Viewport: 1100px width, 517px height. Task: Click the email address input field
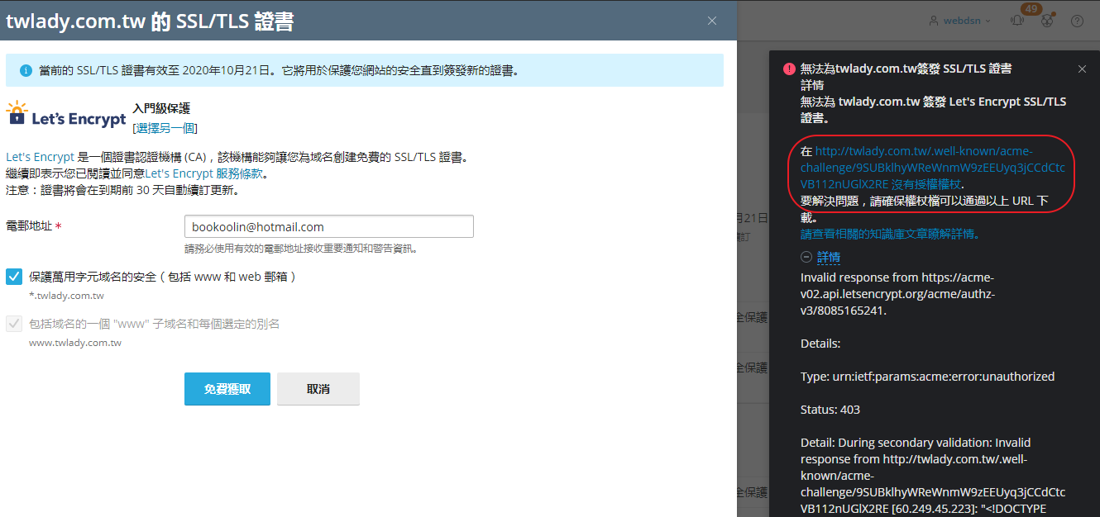(329, 226)
